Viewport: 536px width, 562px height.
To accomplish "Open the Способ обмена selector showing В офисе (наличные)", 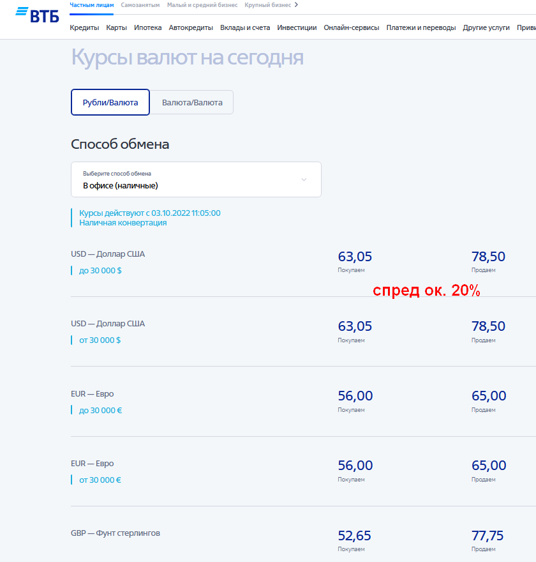I will [x=195, y=179].
